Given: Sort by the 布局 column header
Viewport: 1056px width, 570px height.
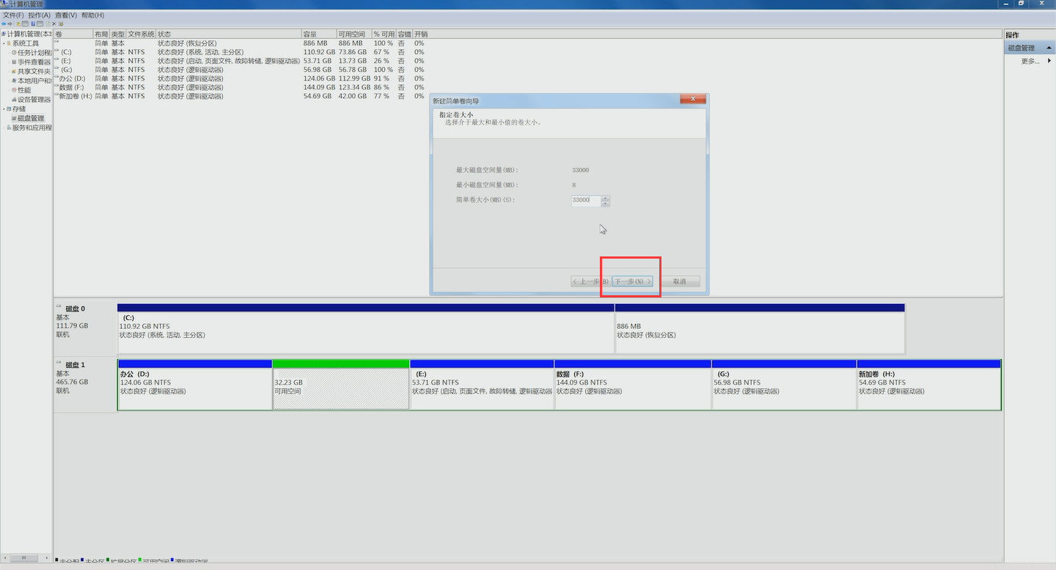Looking at the screenshot, I should pyautogui.click(x=101, y=34).
